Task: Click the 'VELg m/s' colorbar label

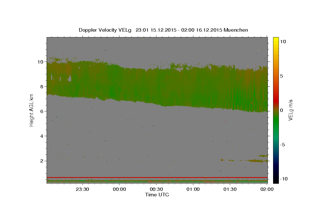Action: pyautogui.click(x=290, y=110)
